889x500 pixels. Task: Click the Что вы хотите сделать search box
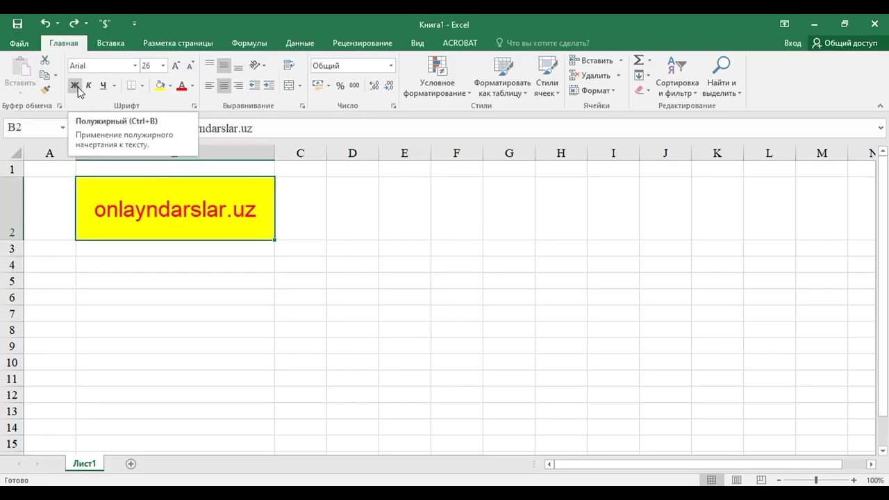542,43
